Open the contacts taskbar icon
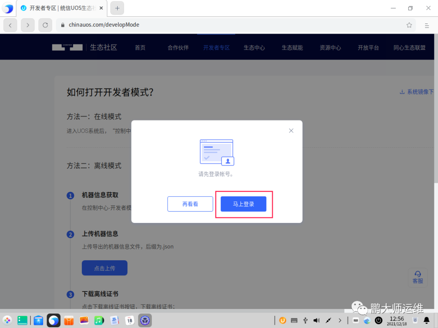Viewport: 438px width, 328px height. tap(114, 320)
